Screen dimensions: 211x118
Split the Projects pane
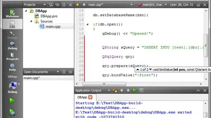pos(64,5)
